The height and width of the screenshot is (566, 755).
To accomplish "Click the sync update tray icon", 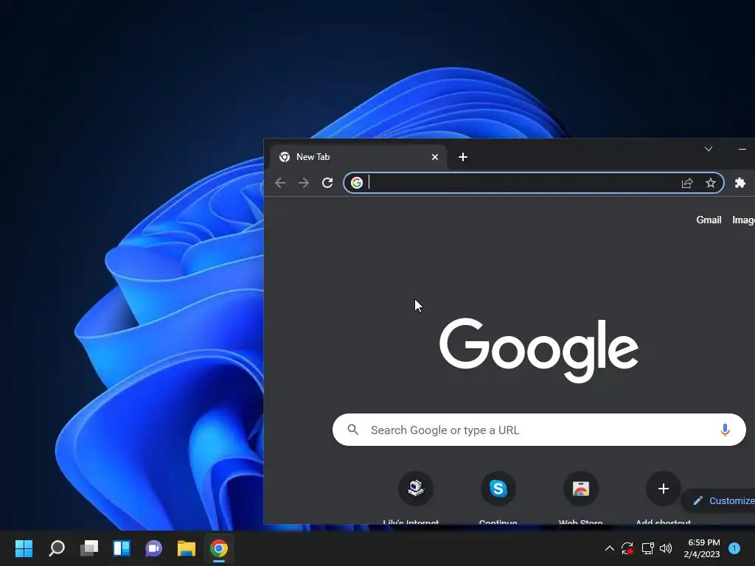I will point(627,548).
